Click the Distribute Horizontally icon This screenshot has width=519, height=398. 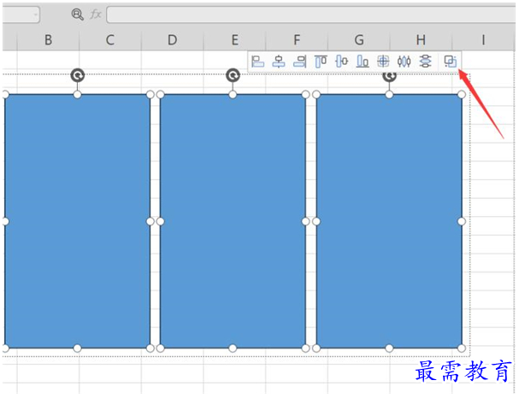[x=404, y=61]
